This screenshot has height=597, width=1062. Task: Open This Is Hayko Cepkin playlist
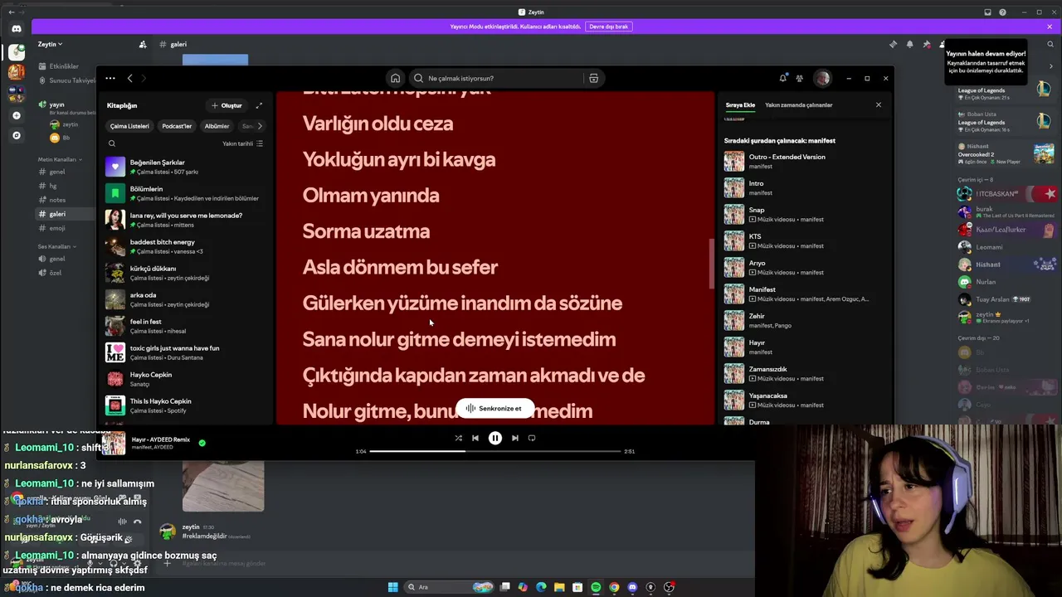(x=186, y=405)
